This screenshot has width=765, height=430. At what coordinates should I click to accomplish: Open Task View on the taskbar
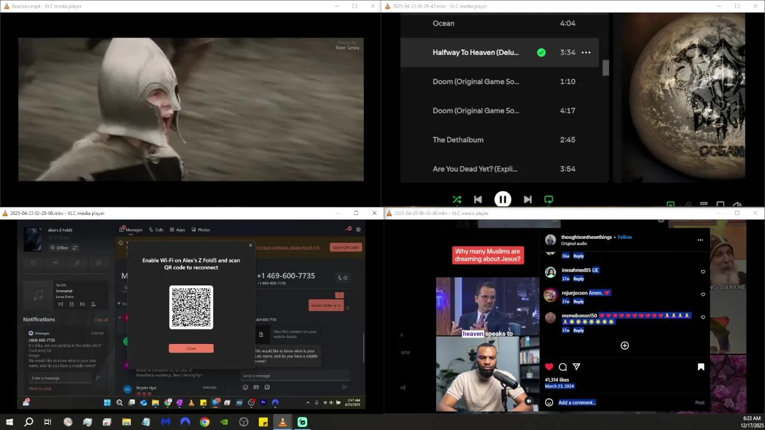(x=48, y=422)
